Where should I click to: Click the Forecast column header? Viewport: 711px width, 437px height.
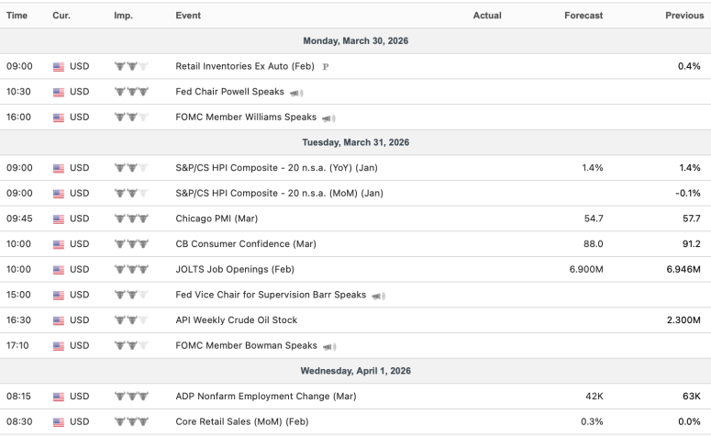tap(584, 16)
